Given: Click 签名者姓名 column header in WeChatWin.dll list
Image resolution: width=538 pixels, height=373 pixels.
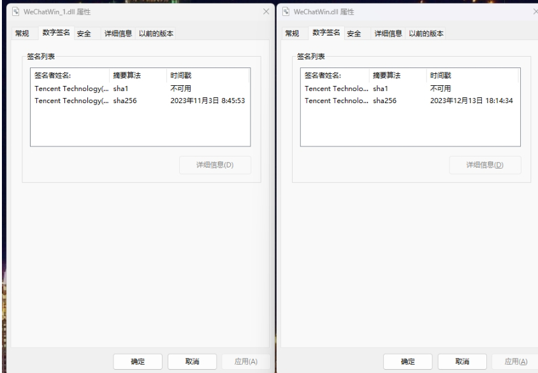Looking at the screenshot, I should 335,75.
